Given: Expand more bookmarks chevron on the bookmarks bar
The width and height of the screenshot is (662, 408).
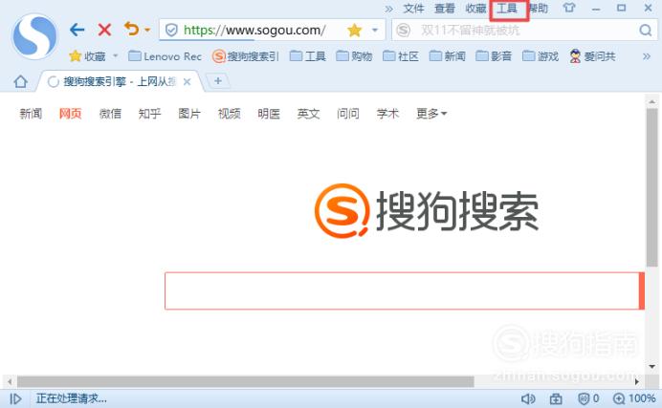Looking at the screenshot, I should pos(647,56).
